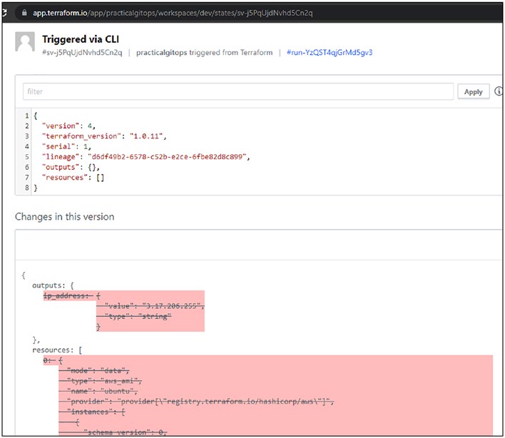Screen dimensions: 505x438
Task: Click line number 1 in the gutter
Action: [27, 116]
